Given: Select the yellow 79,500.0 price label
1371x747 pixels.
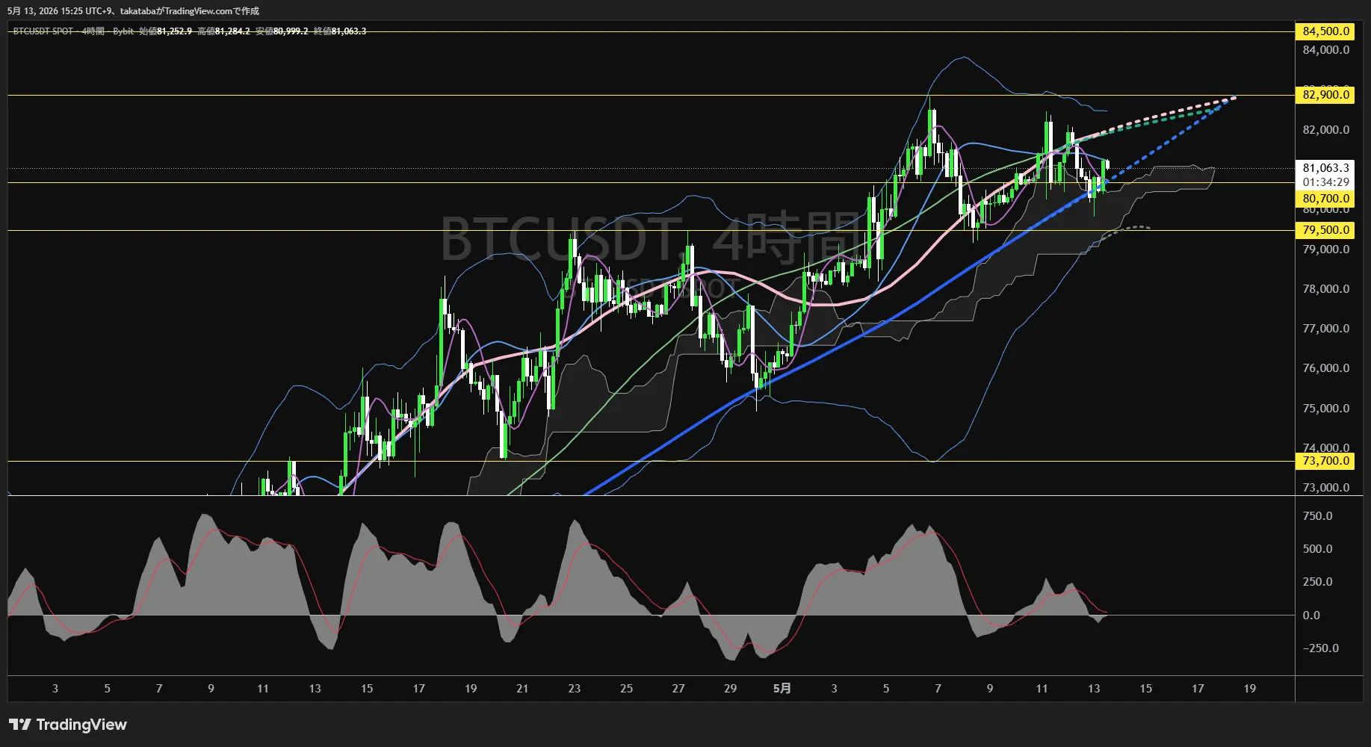Looking at the screenshot, I should point(1325,230).
